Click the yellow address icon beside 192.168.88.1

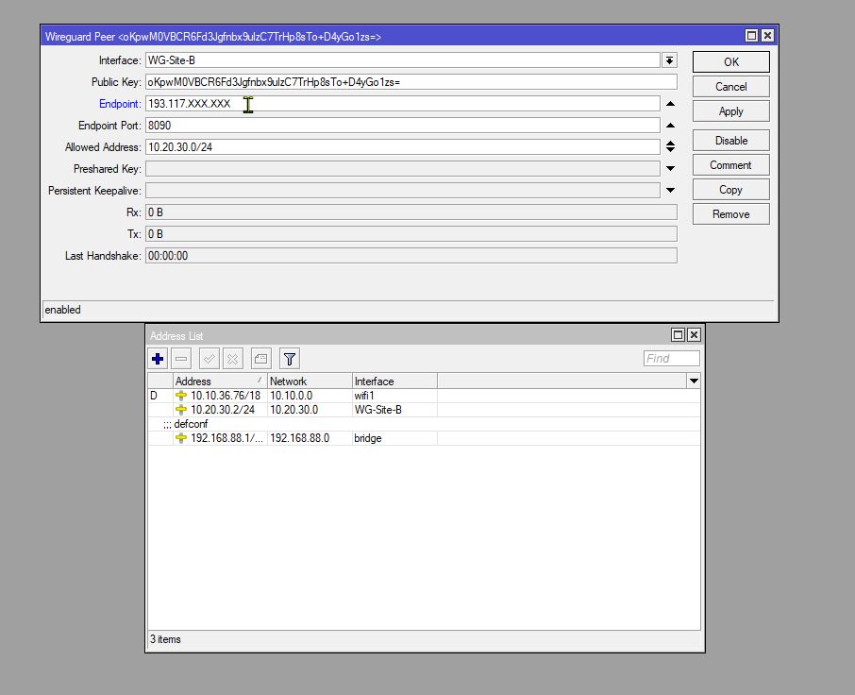[180, 437]
